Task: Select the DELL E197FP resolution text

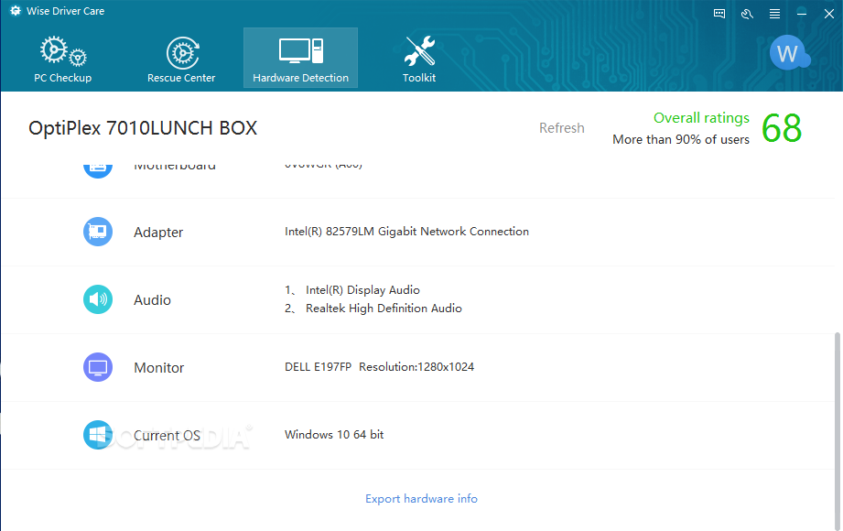Action: [x=380, y=367]
